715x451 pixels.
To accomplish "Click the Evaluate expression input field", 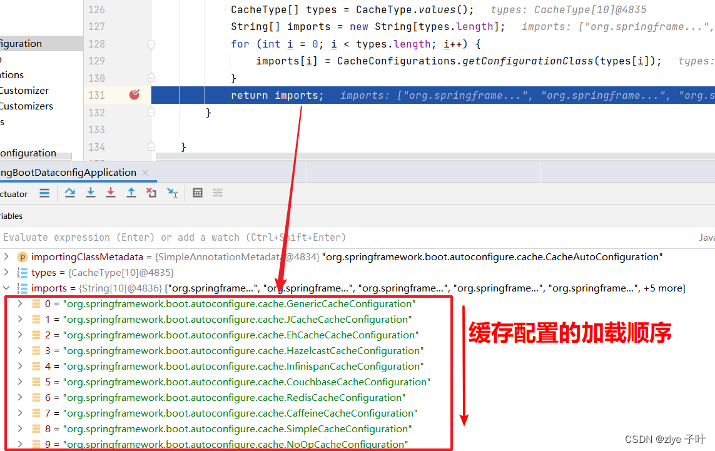I will pos(347,237).
